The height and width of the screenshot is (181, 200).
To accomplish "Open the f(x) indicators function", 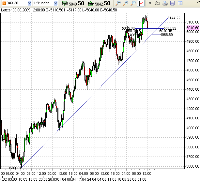I will click(x=157, y=3).
